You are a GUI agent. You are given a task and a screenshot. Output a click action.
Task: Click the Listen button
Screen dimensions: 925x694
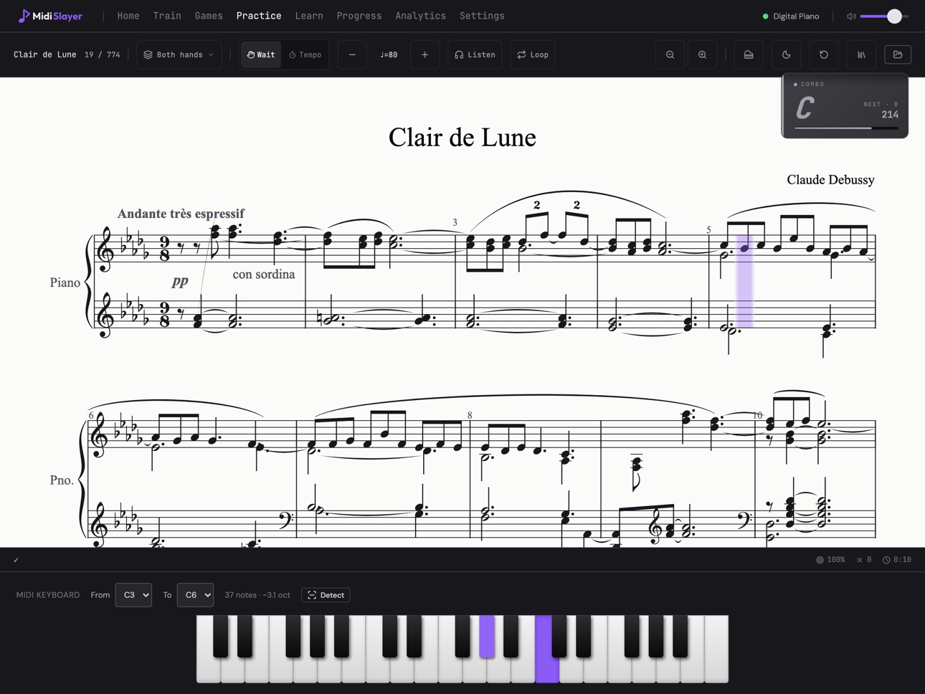475,54
